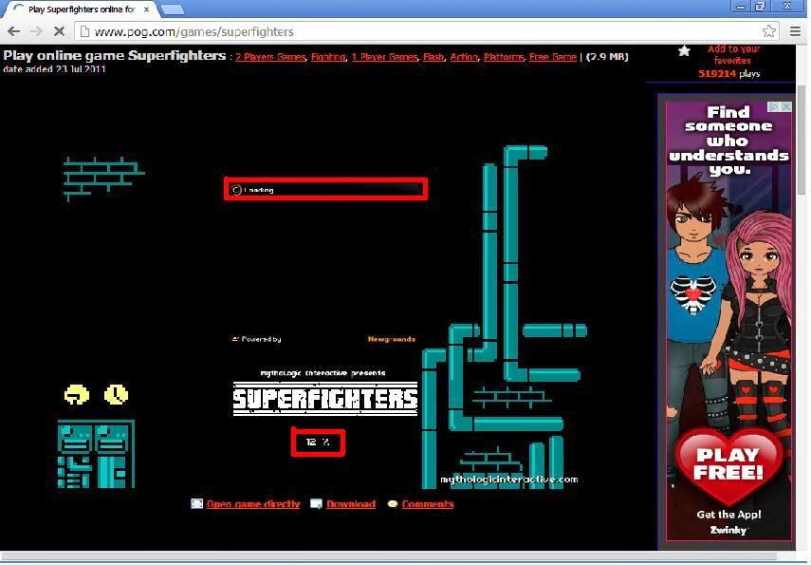Viewport: 811px width, 565px height.
Task: Click the Newgrounds link in the game
Action: pyautogui.click(x=392, y=339)
